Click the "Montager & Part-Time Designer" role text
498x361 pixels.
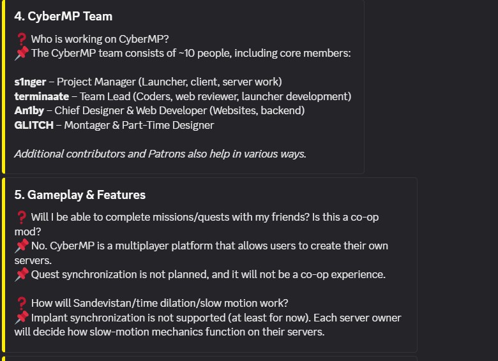click(139, 125)
